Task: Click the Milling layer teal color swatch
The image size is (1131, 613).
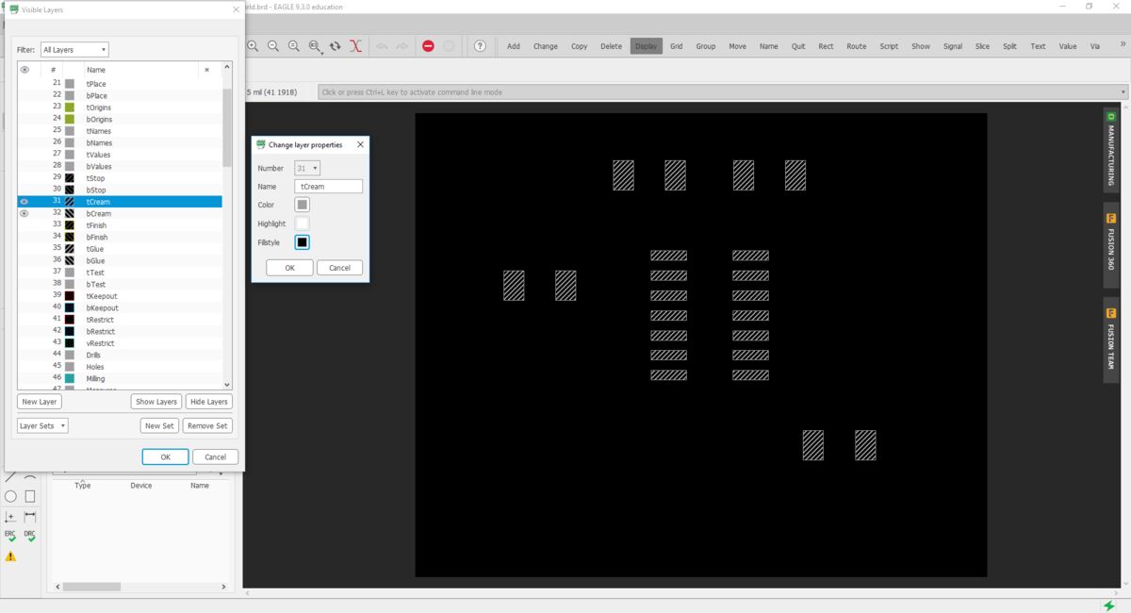Action: pyautogui.click(x=70, y=378)
